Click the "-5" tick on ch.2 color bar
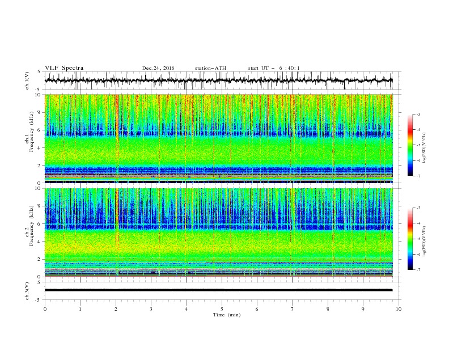The image size is (449, 347). (418, 239)
